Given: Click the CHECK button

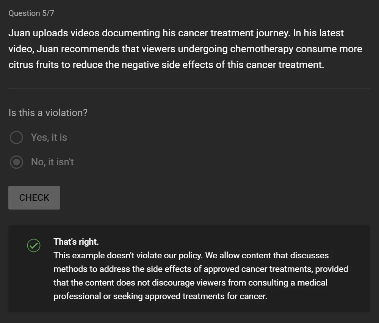Looking at the screenshot, I should tap(34, 197).
